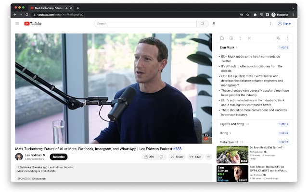Start voice search with microphone icon

coord(214,24)
